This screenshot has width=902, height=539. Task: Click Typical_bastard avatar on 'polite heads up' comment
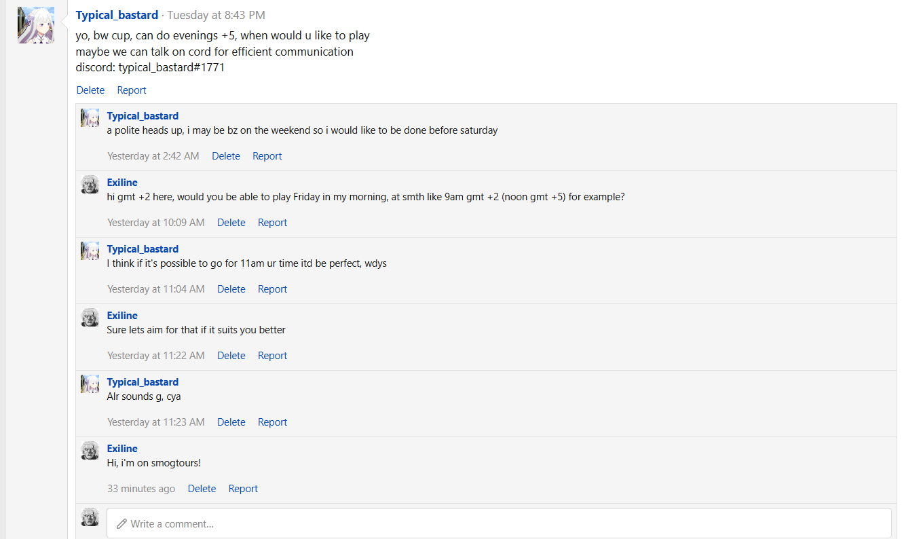click(x=90, y=117)
